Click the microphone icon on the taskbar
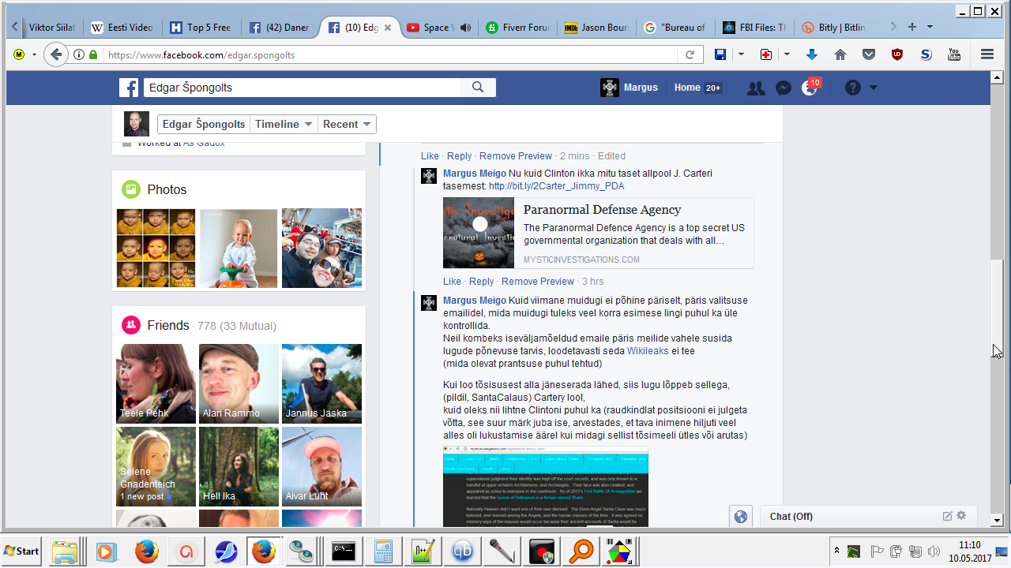 (502, 551)
